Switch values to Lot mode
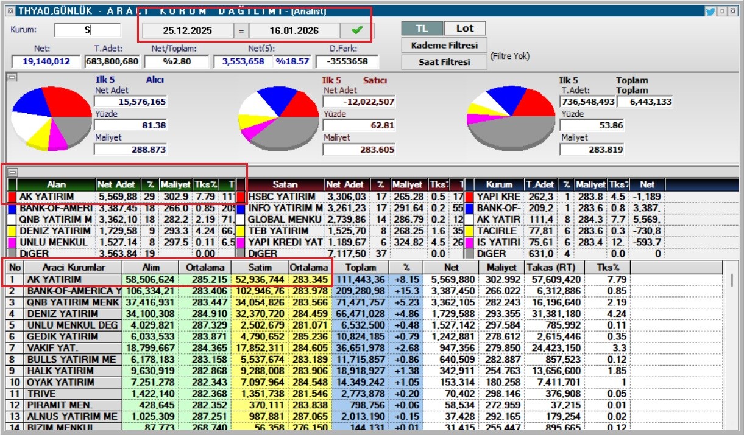This screenshot has width=744, height=435. tap(464, 29)
